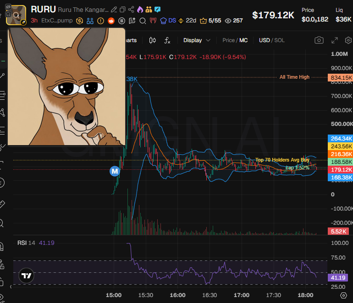Open the crown 5/55 indicator
The image size is (353, 303).
(x=210, y=21)
